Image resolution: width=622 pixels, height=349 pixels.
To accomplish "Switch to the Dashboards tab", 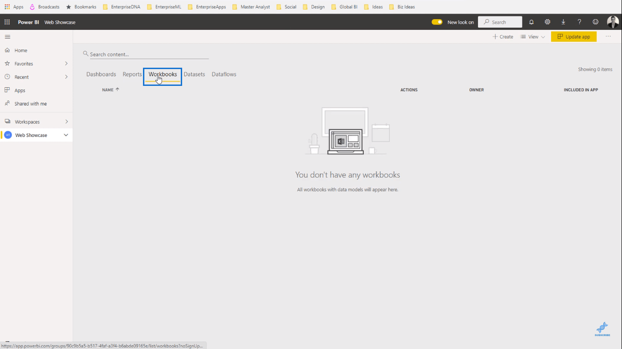I will click(101, 74).
